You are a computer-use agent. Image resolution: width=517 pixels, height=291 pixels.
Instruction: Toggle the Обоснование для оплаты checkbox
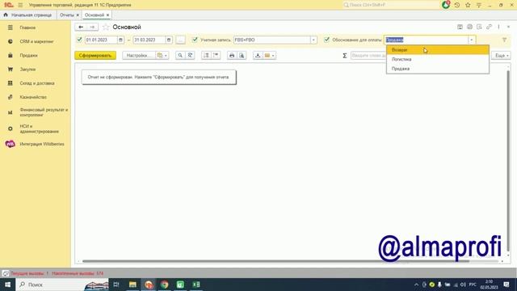326,40
